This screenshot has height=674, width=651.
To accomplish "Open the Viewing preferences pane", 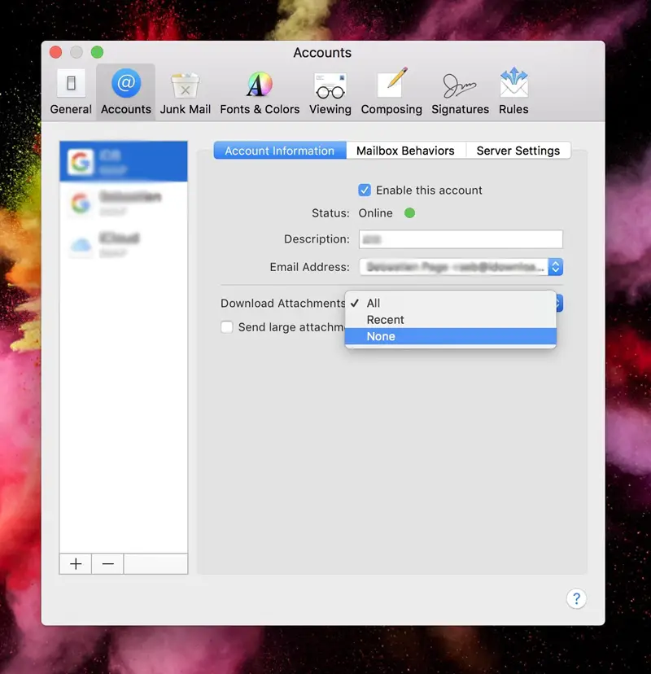I will [330, 92].
